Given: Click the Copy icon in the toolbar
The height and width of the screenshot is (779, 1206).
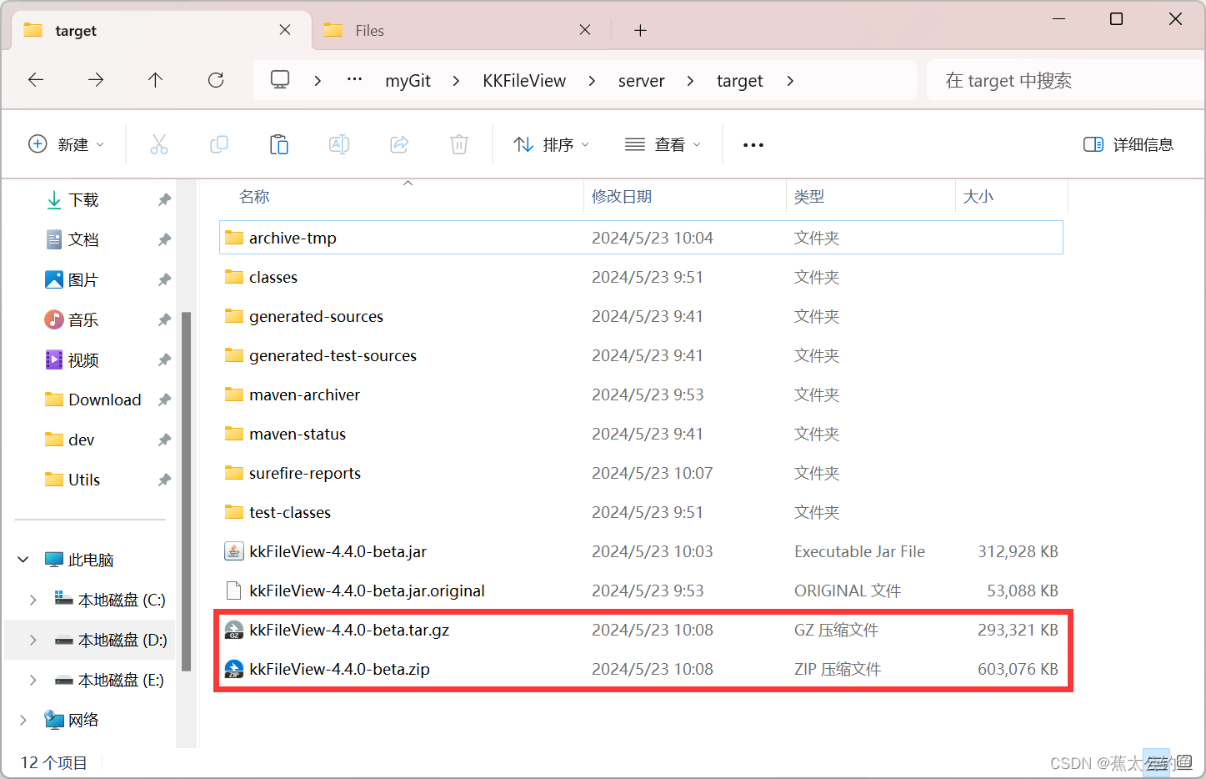Looking at the screenshot, I should 219,143.
